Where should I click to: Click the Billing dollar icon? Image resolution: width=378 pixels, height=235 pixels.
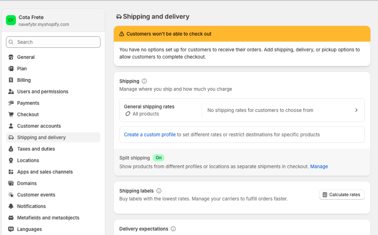click(11, 80)
